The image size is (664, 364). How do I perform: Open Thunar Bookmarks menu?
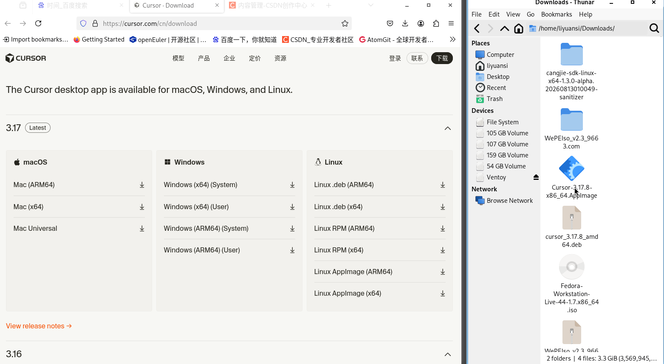[x=557, y=14]
